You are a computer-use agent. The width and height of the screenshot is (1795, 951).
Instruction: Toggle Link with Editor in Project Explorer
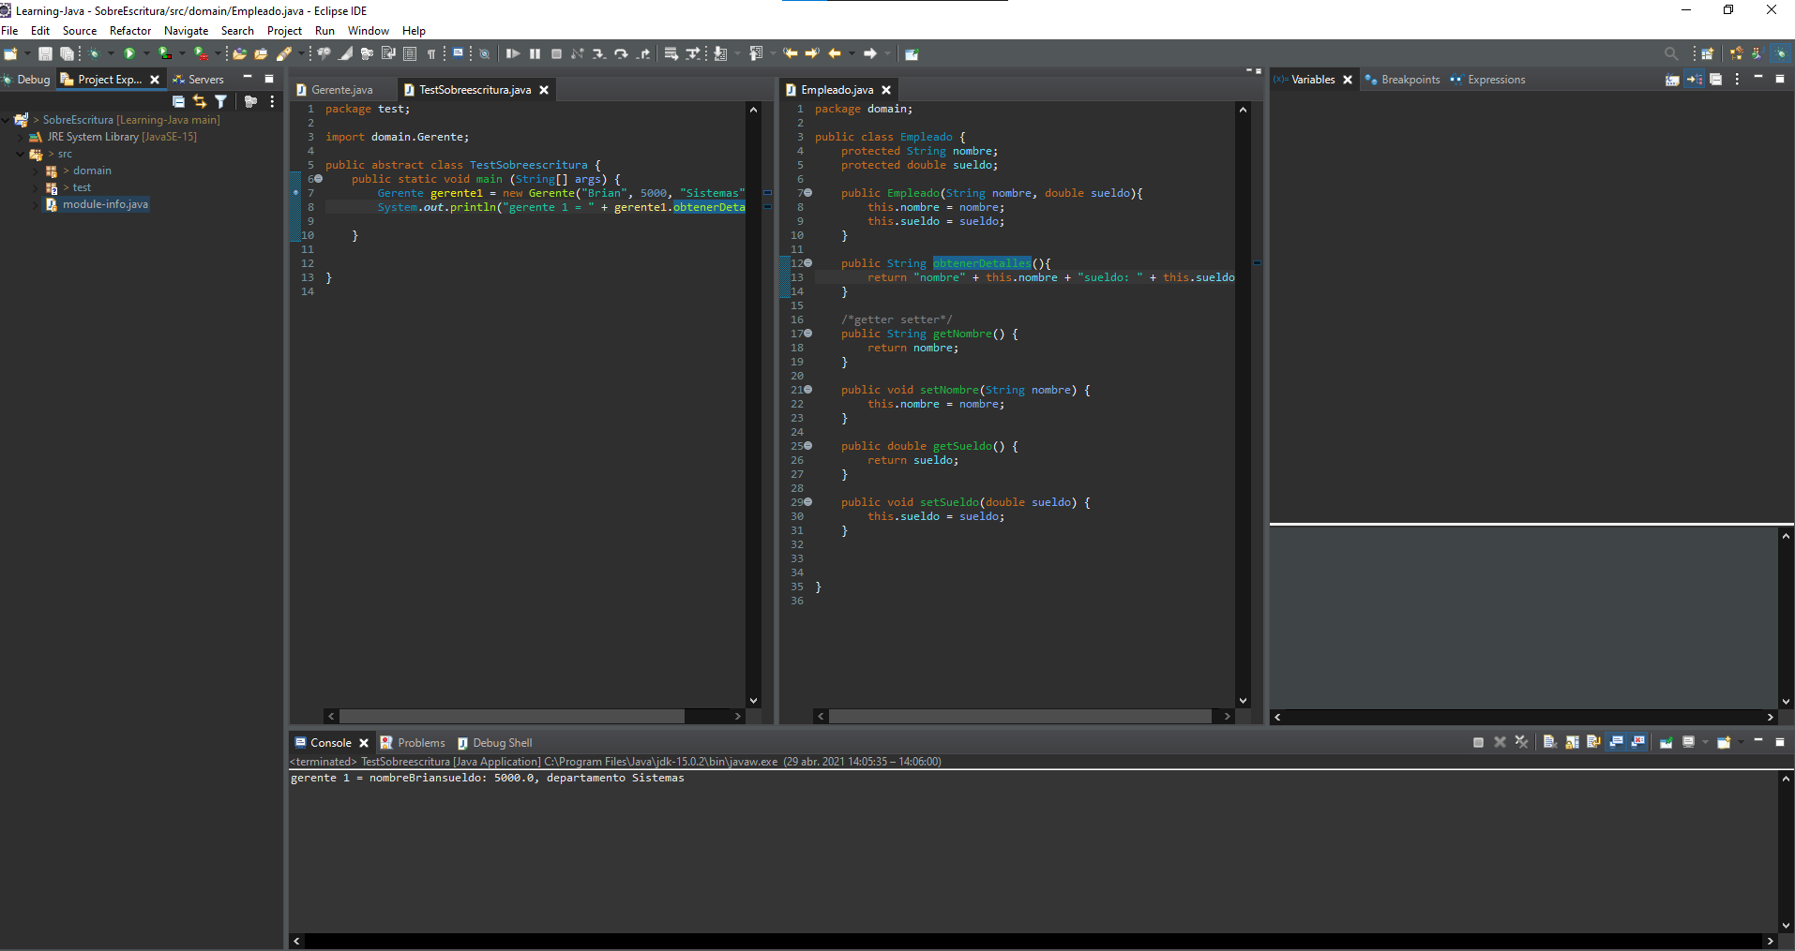(199, 101)
